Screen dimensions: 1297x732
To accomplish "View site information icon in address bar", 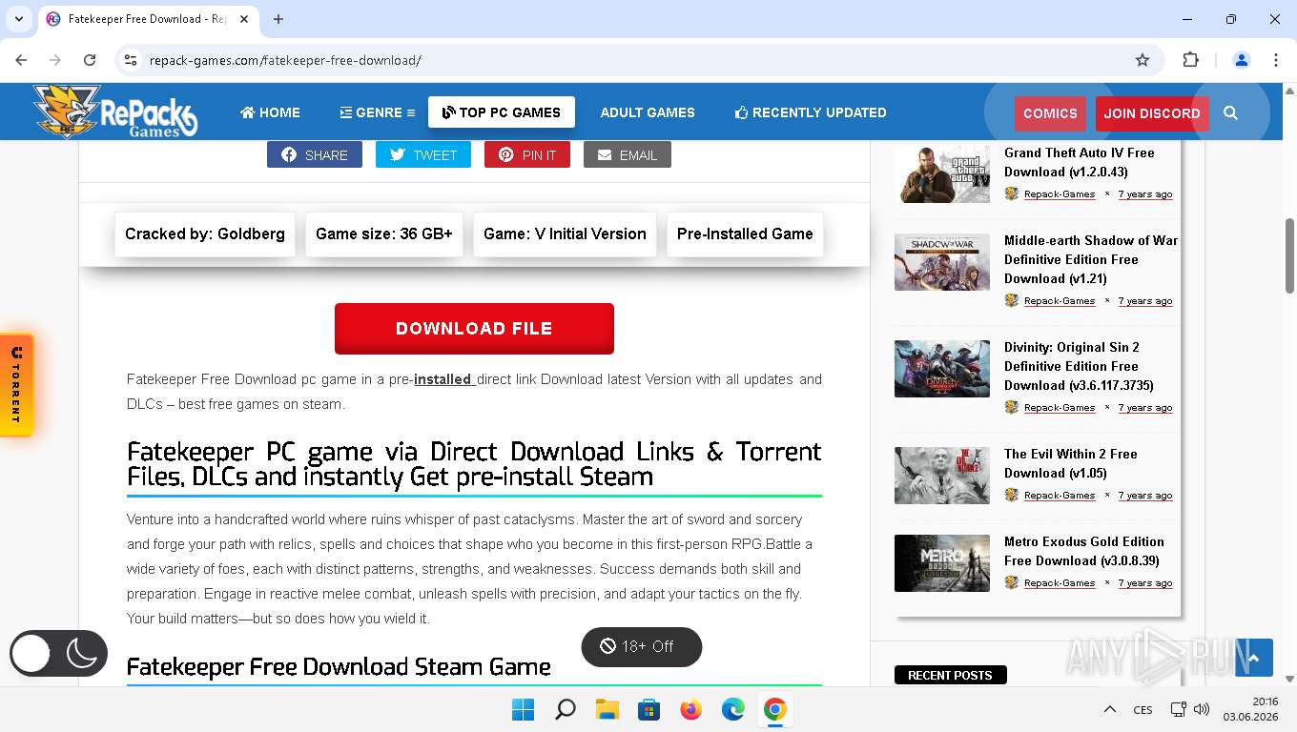I will tap(131, 60).
